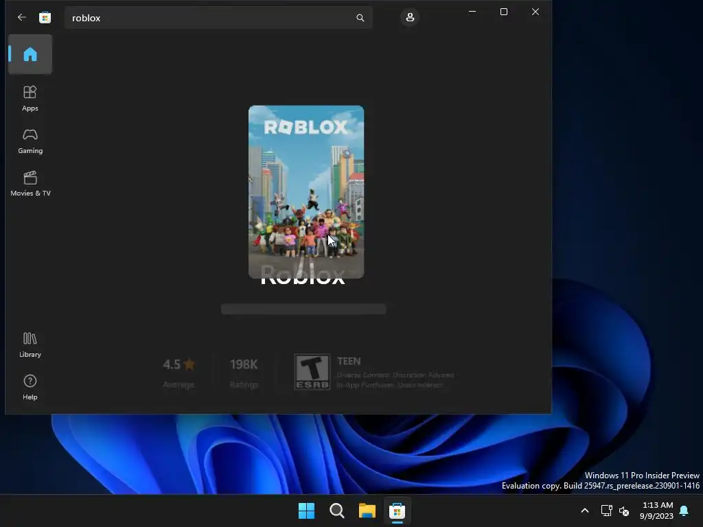This screenshot has width=703, height=527.
Task: Open the Windows Start menu
Action: pos(307,511)
